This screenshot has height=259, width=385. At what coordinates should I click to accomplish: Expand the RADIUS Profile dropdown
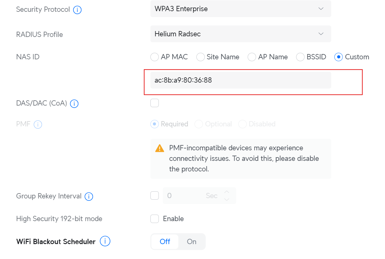pyautogui.click(x=241, y=34)
